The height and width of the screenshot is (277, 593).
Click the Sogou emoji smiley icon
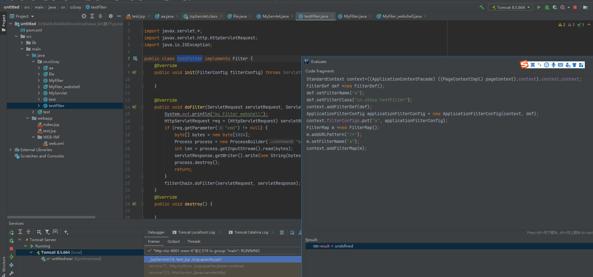(x=547, y=65)
